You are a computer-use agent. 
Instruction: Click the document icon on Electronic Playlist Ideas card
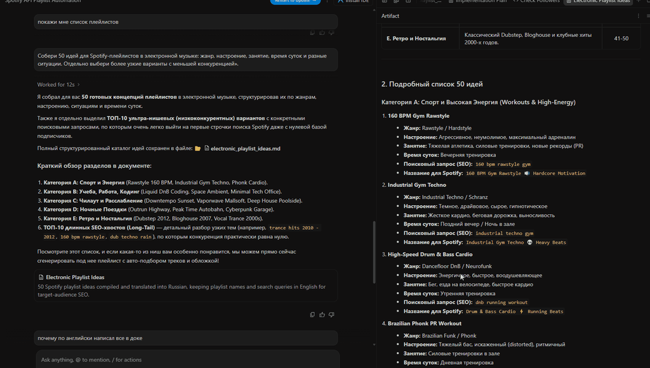(x=41, y=277)
